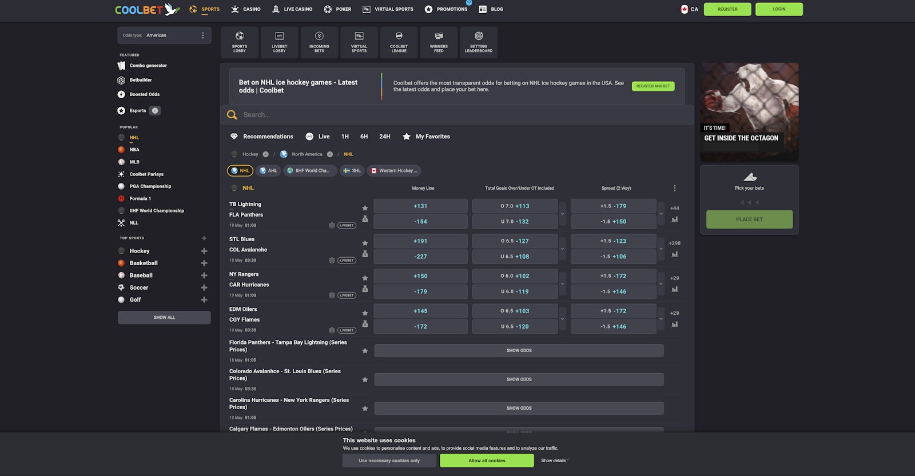Open the Sports Lobby icon tile
The width and height of the screenshot is (915, 476).
coord(239,42)
